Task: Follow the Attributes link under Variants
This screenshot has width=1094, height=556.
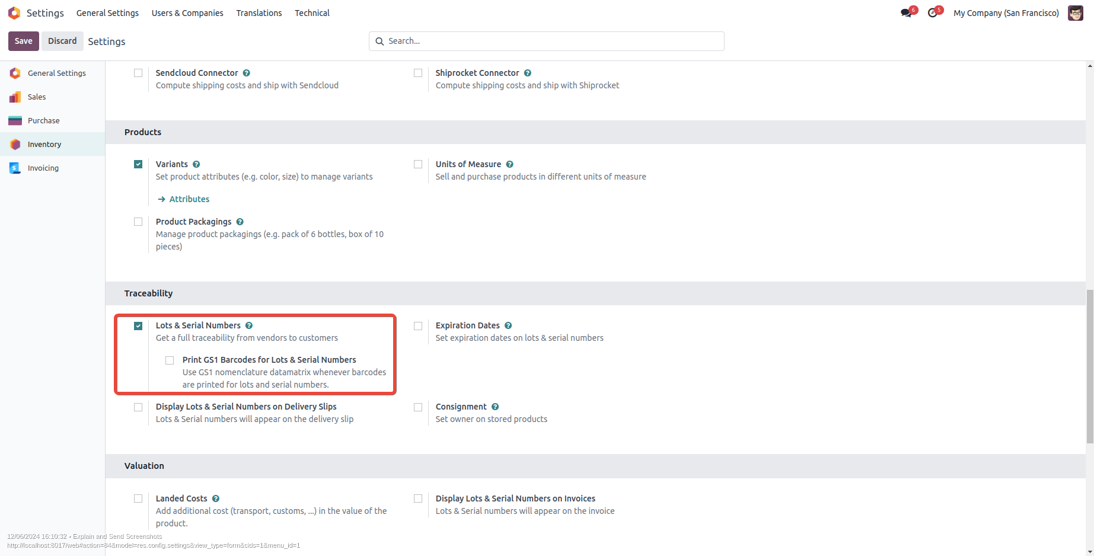Action: [x=189, y=199]
